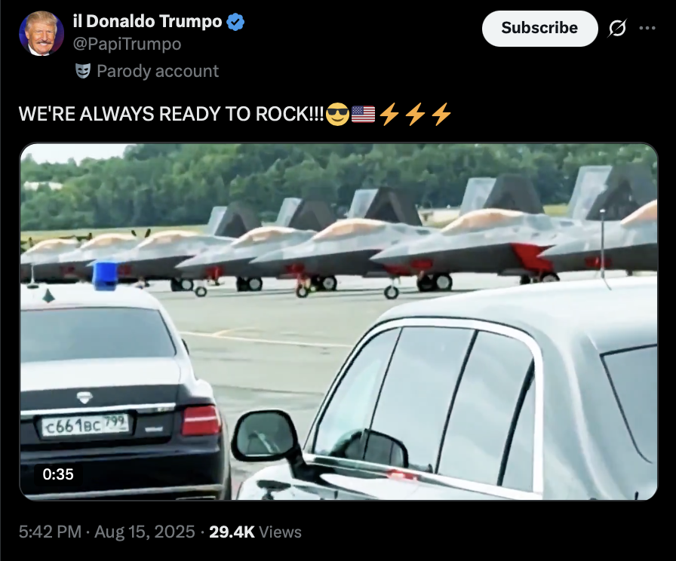Click the blue verified checkmark badge
Viewport: 676px width, 561px height.
coord(235,22)
